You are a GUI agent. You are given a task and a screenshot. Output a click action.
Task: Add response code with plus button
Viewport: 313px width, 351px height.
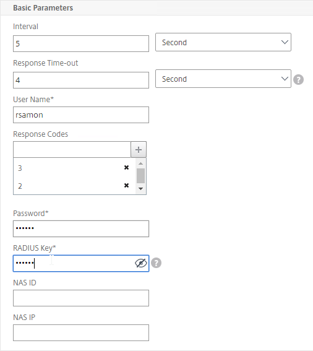point(139,150)
